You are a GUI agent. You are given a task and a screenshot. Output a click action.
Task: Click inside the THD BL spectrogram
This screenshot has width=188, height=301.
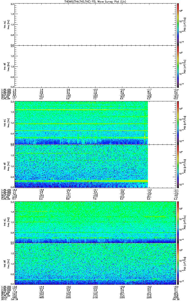[81, 123]
